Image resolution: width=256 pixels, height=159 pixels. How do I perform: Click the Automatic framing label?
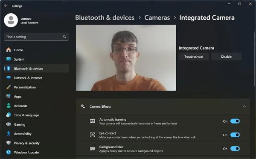113,119
